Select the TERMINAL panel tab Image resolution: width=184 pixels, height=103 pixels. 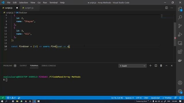click(34, 66)
